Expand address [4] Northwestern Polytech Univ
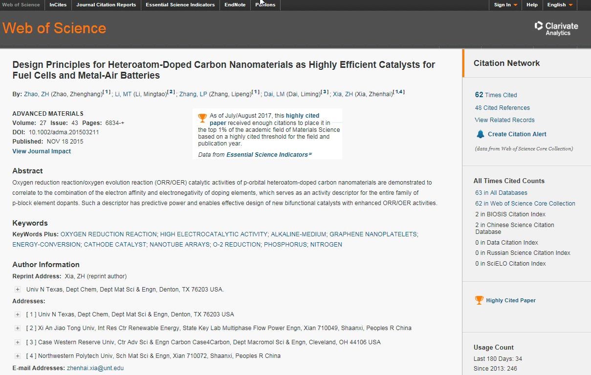Viewport: 591px width, 375px height. click(x=18, y=356)
